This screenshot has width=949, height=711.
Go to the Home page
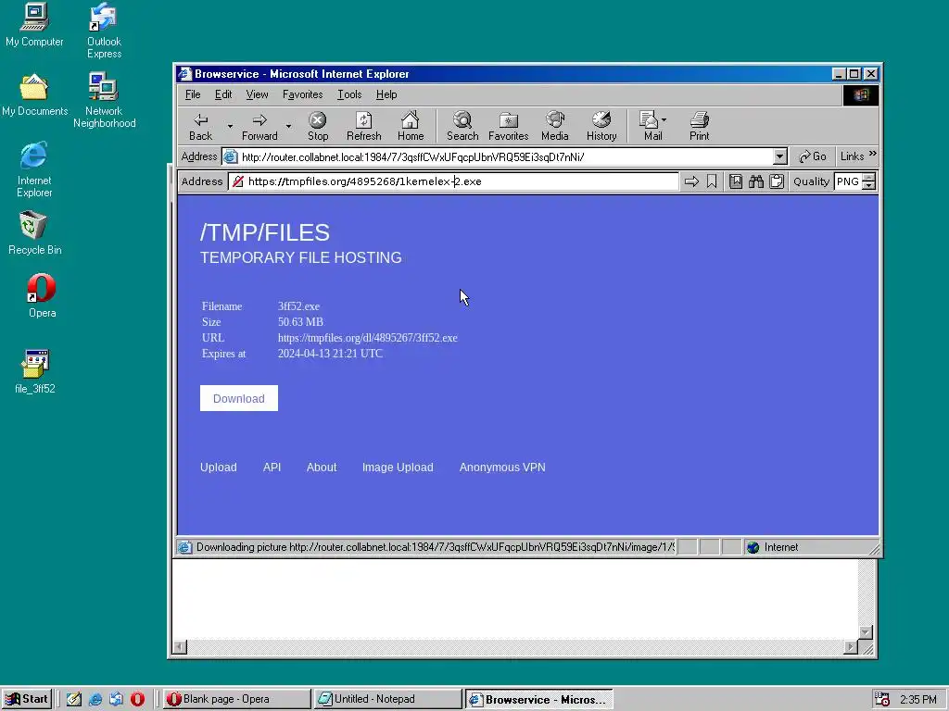pyautogui.click(x=411, y=126)
